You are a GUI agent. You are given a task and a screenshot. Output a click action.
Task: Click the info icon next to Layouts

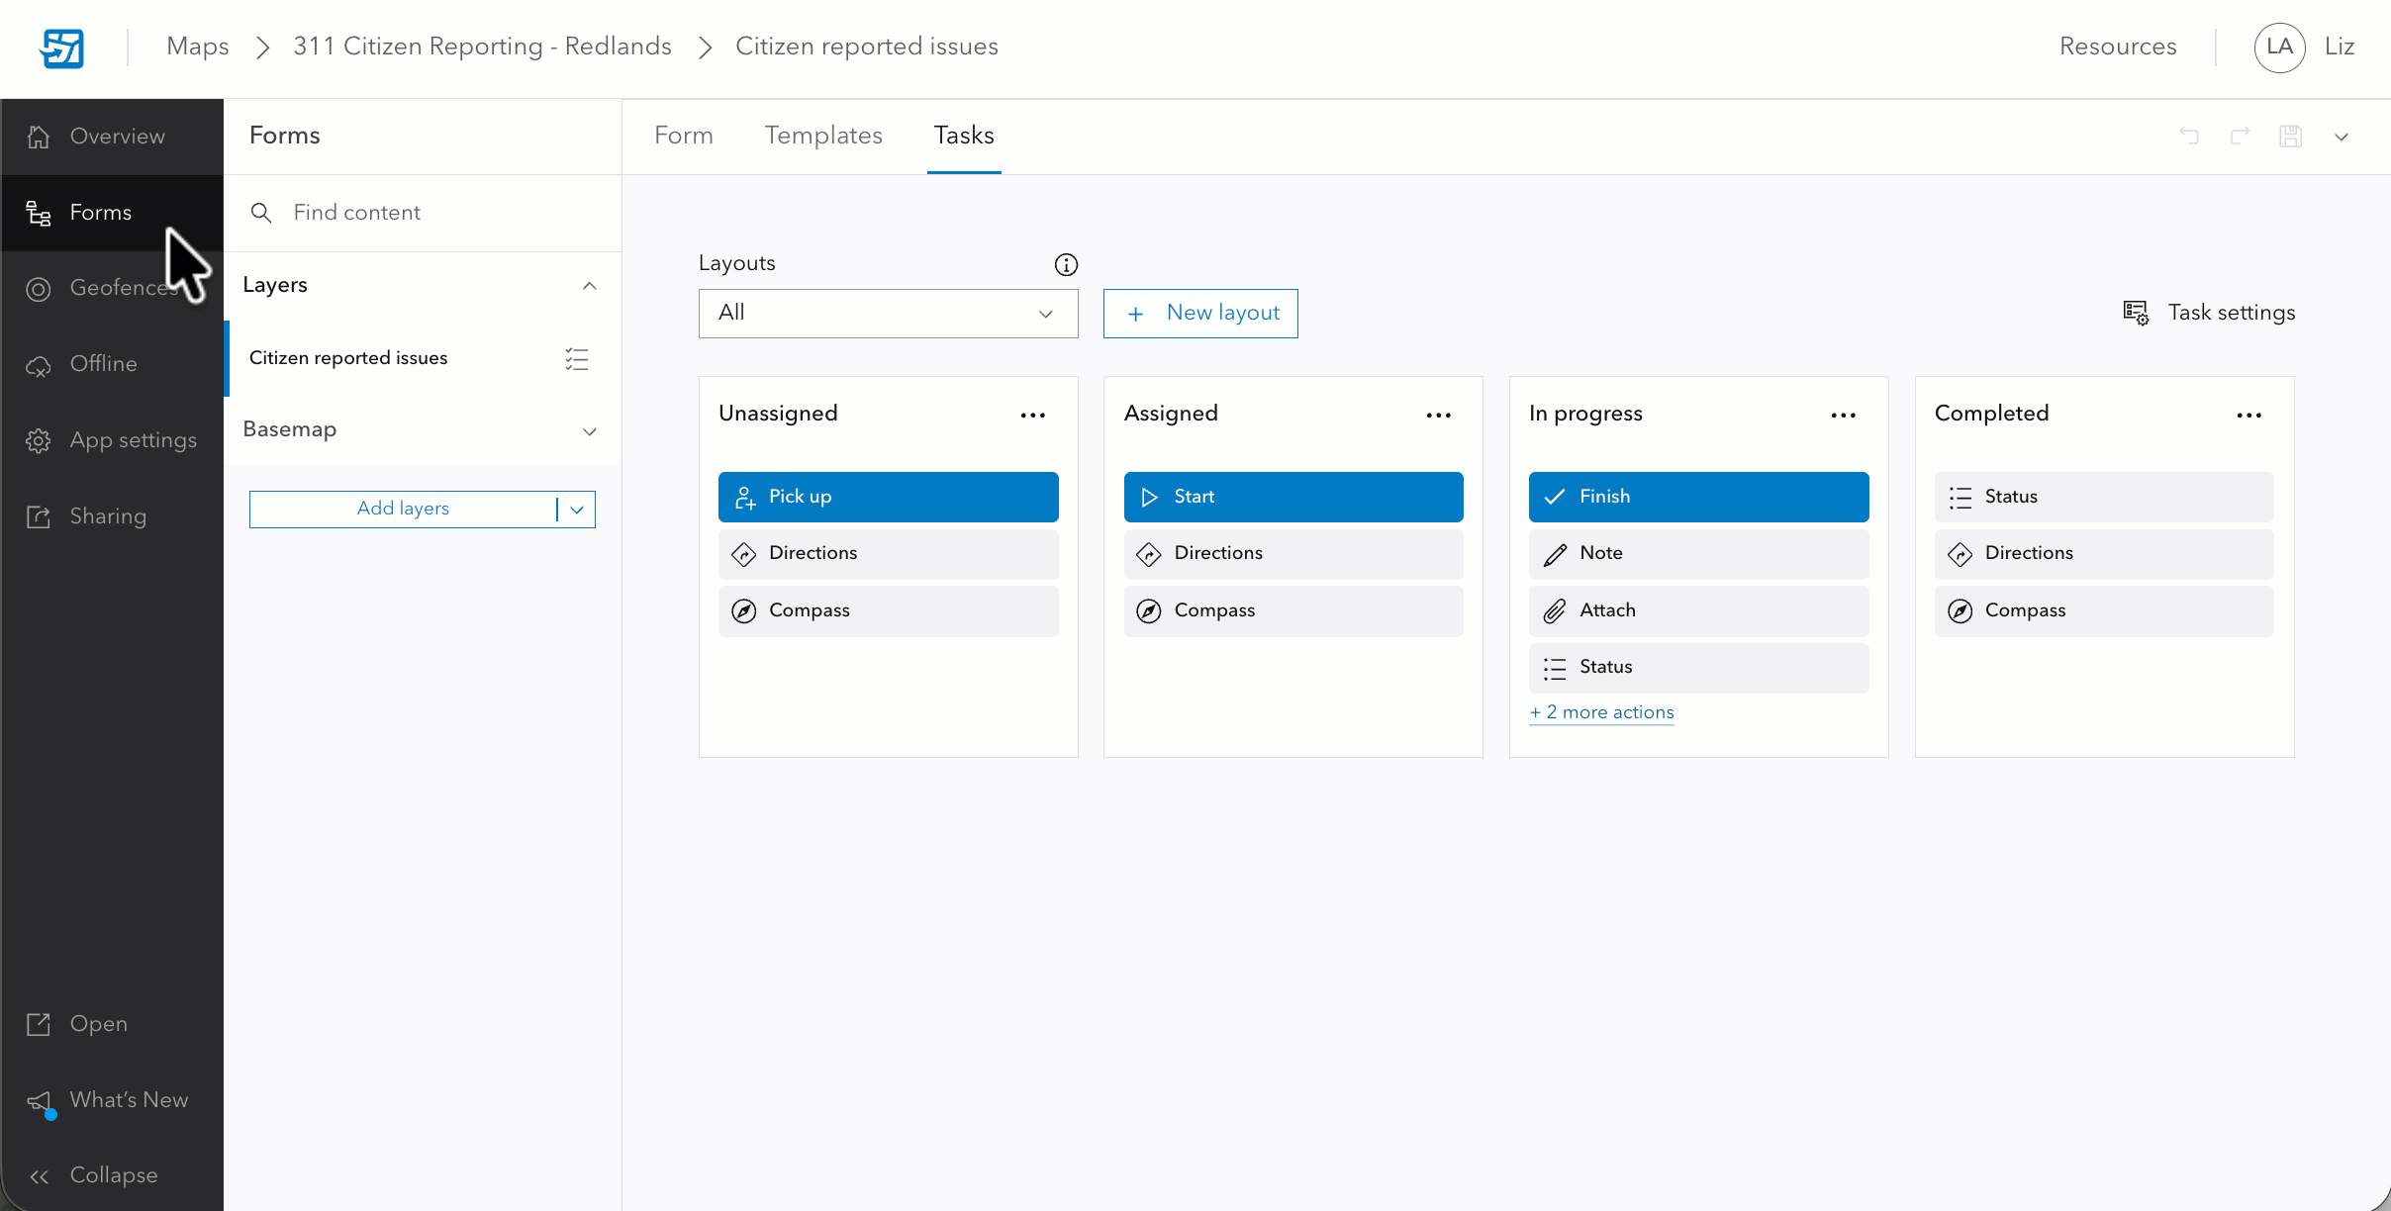click(x=1065, y=264)
